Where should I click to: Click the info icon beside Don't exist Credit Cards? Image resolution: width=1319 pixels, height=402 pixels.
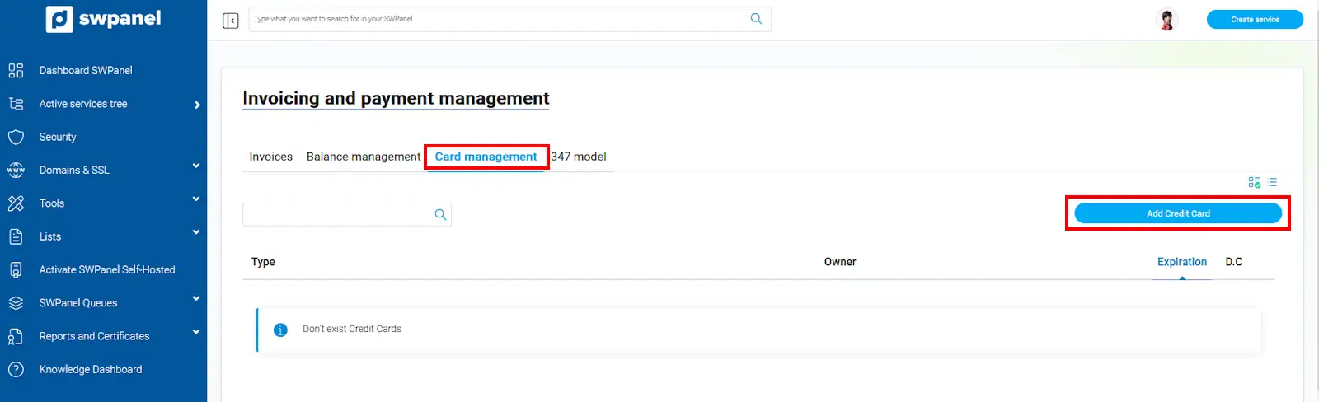pos(280,330)
